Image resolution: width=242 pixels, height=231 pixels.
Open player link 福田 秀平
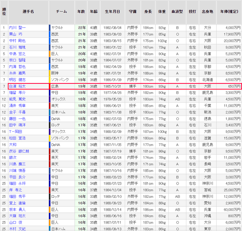17,197
